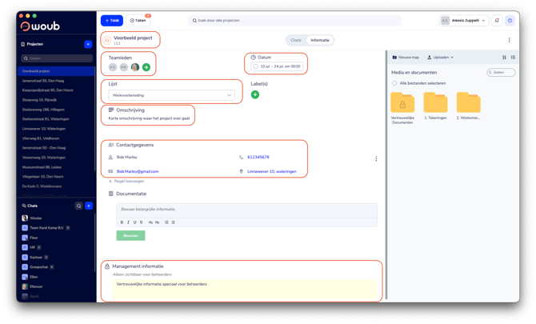Toggle bold in Documentatie editor

tap(122, 222)
